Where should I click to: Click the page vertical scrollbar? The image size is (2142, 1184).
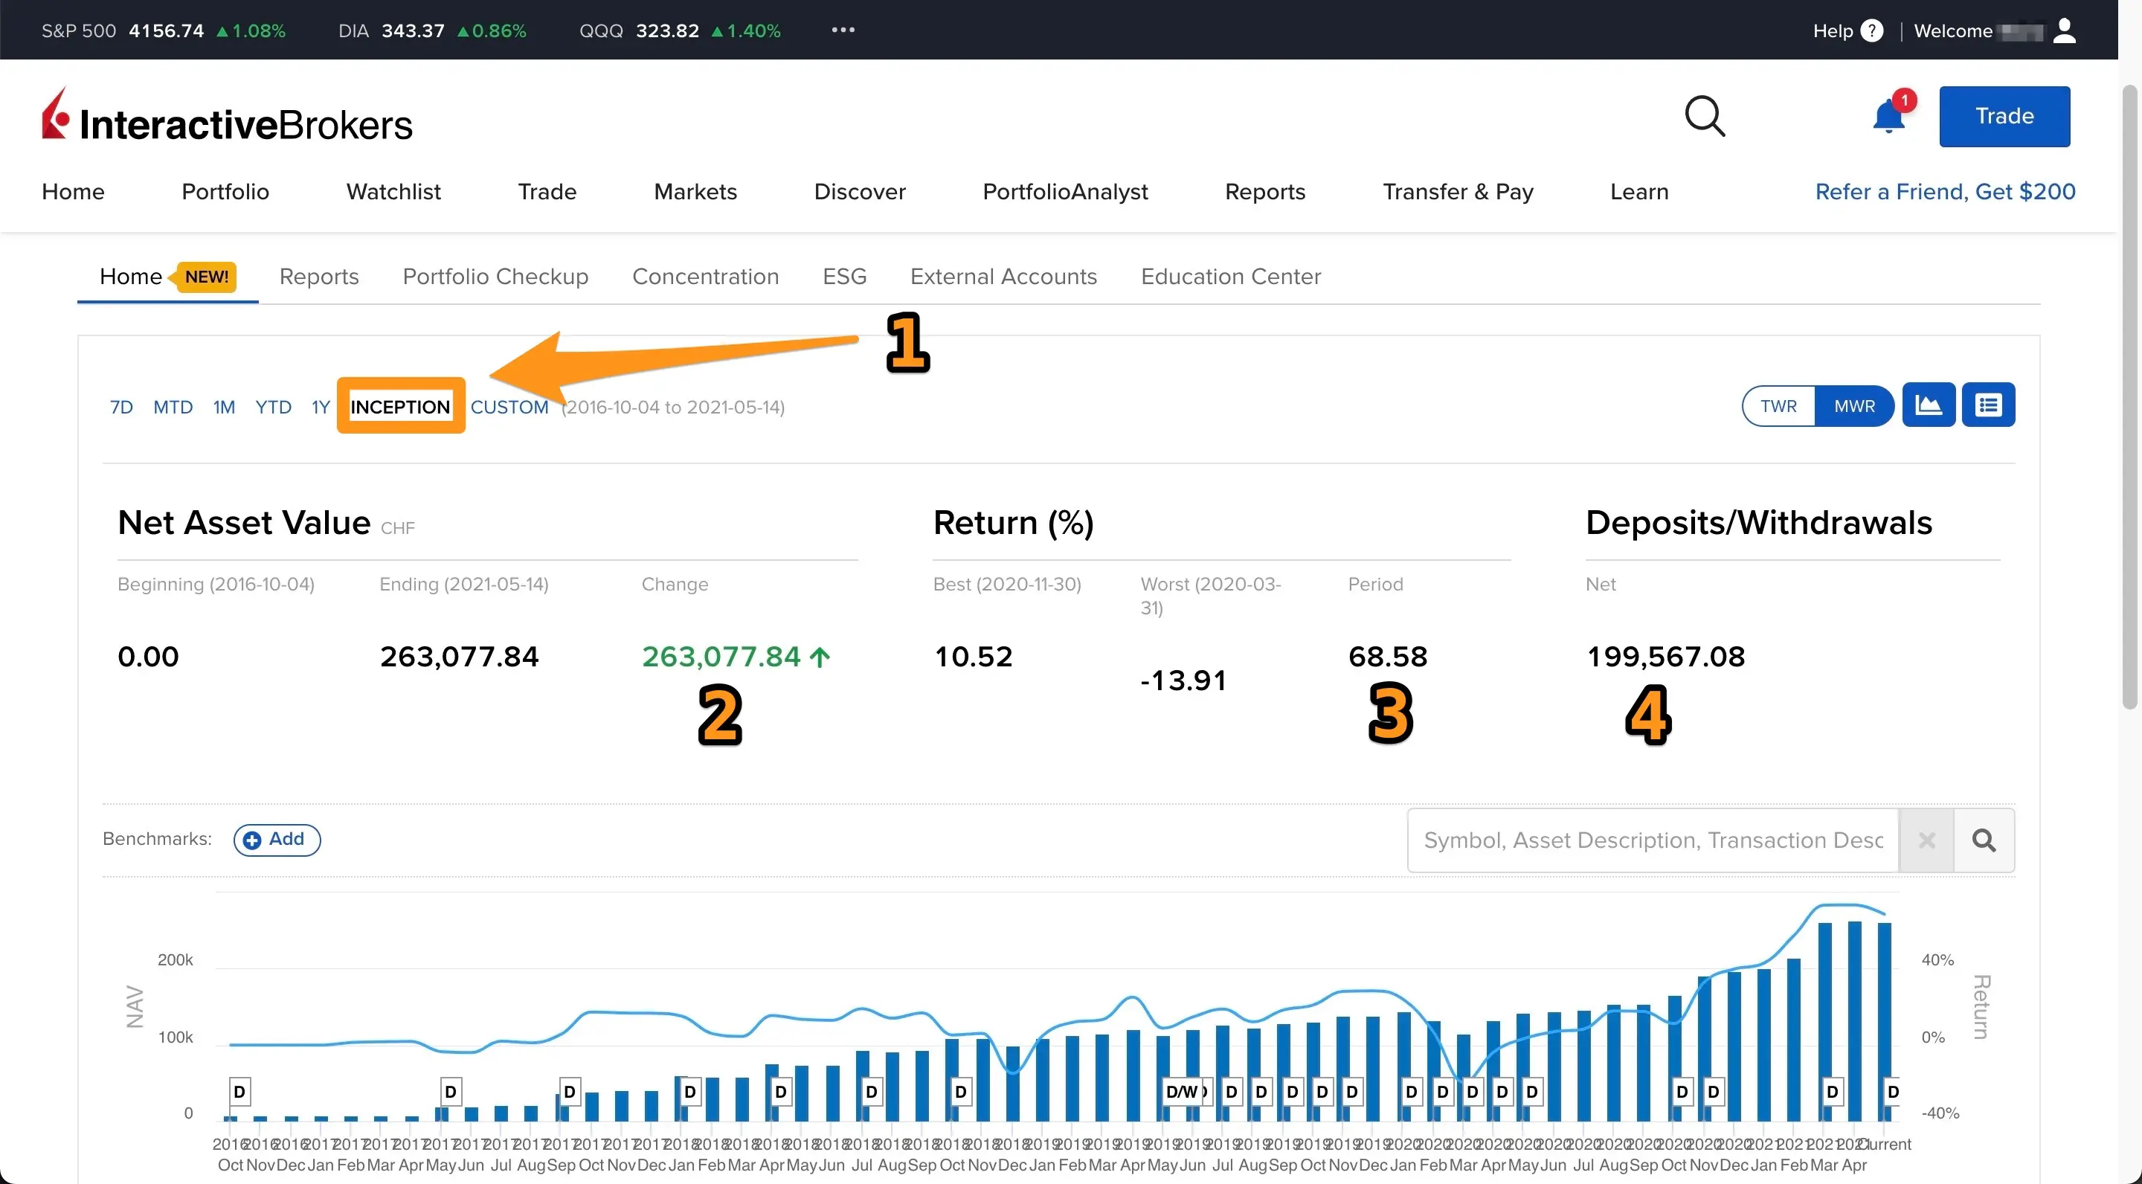click(2129, 397)
